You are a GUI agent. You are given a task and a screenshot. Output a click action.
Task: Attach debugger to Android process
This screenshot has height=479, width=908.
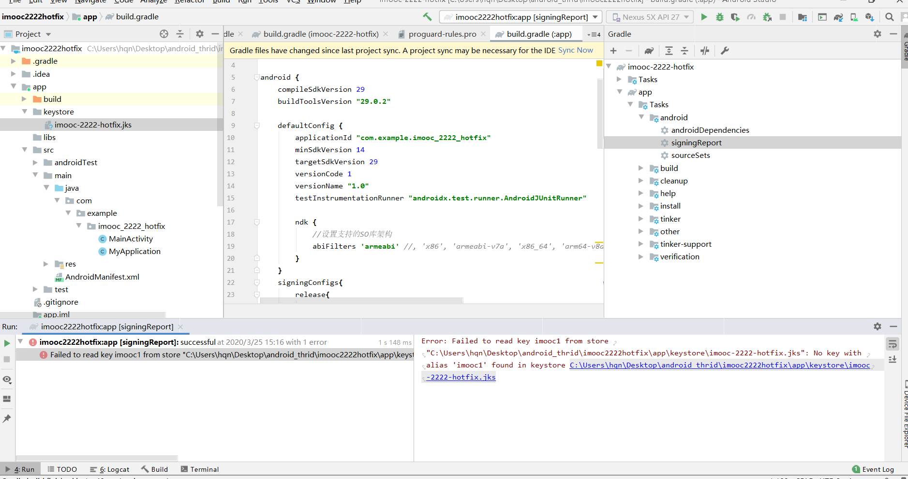click(x=767, y=17)
